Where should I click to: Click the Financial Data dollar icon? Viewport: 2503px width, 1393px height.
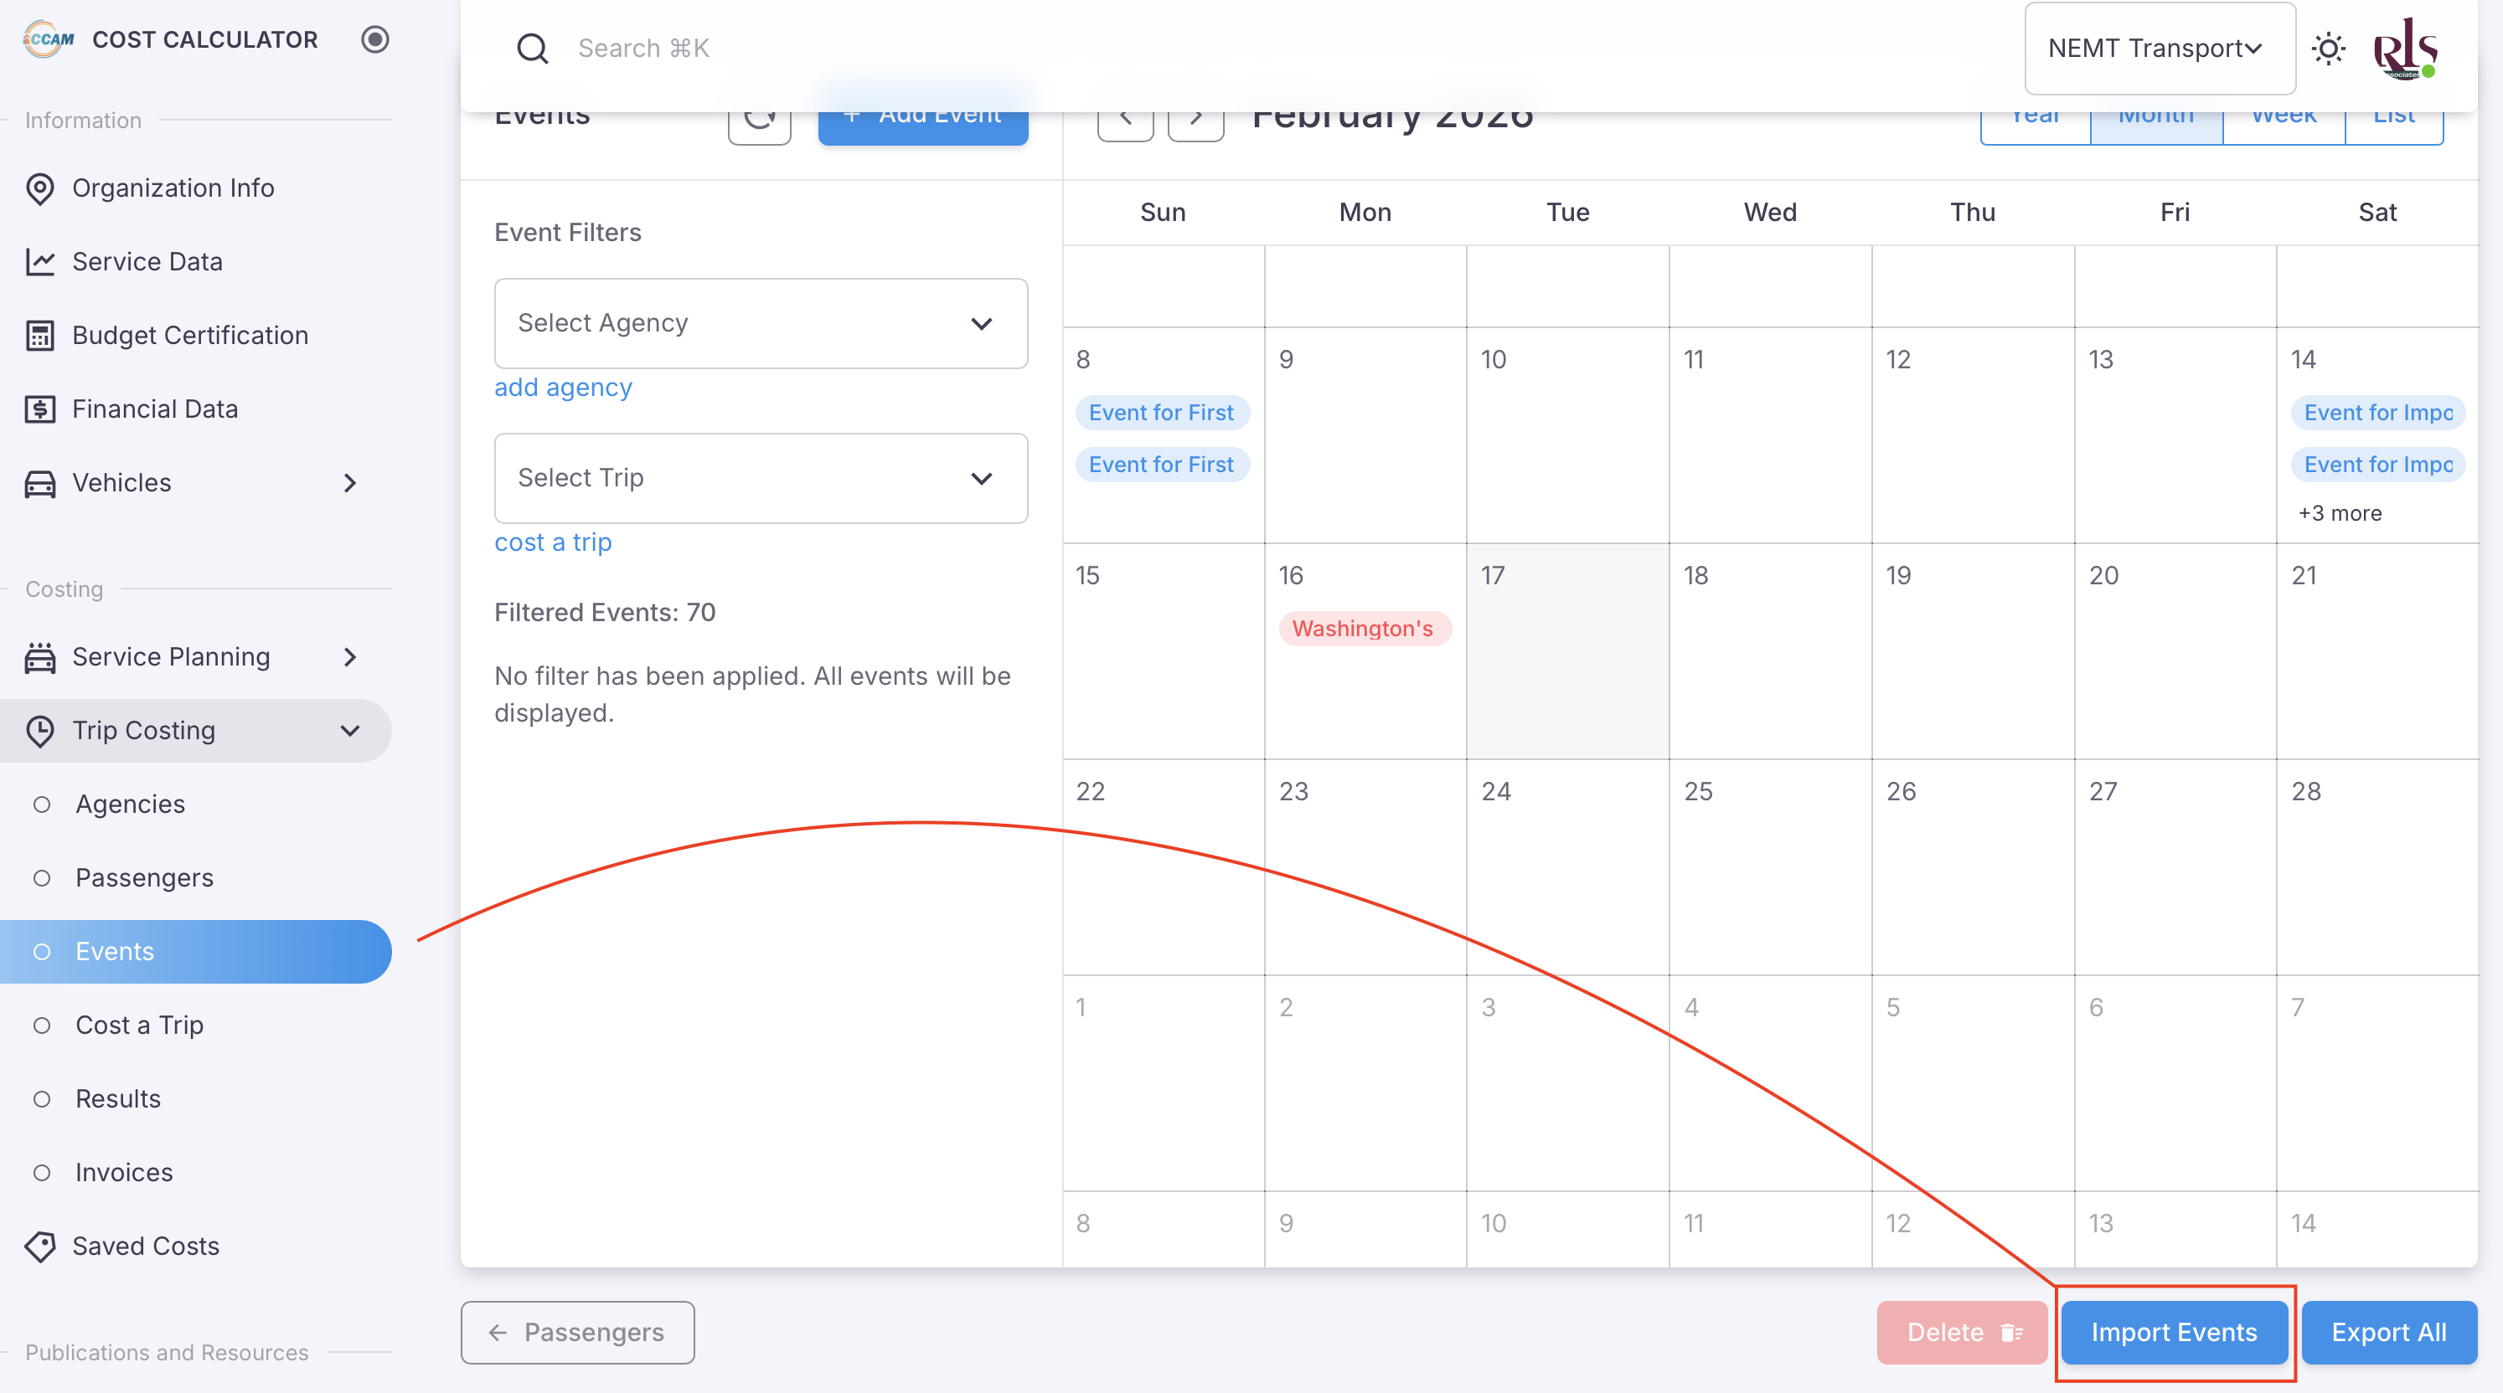(x=40, y=409)
